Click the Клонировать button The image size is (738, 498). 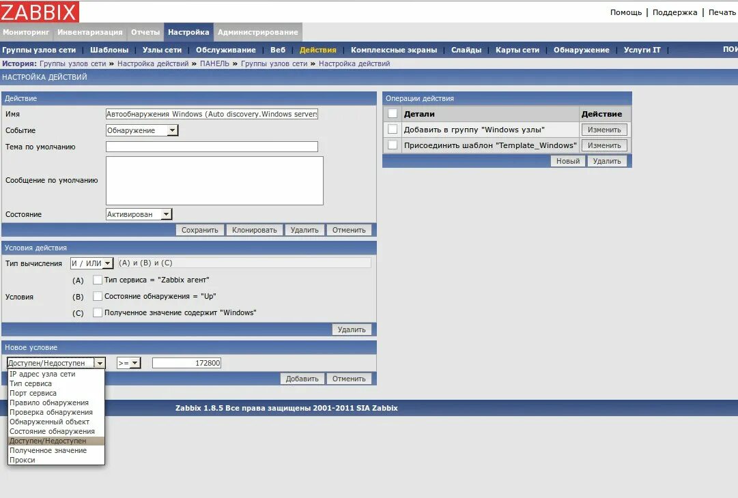click(x=254, y=230)
